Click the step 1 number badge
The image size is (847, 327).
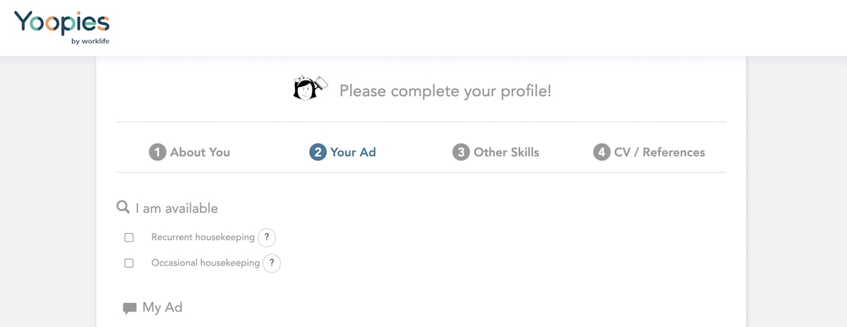157,152
